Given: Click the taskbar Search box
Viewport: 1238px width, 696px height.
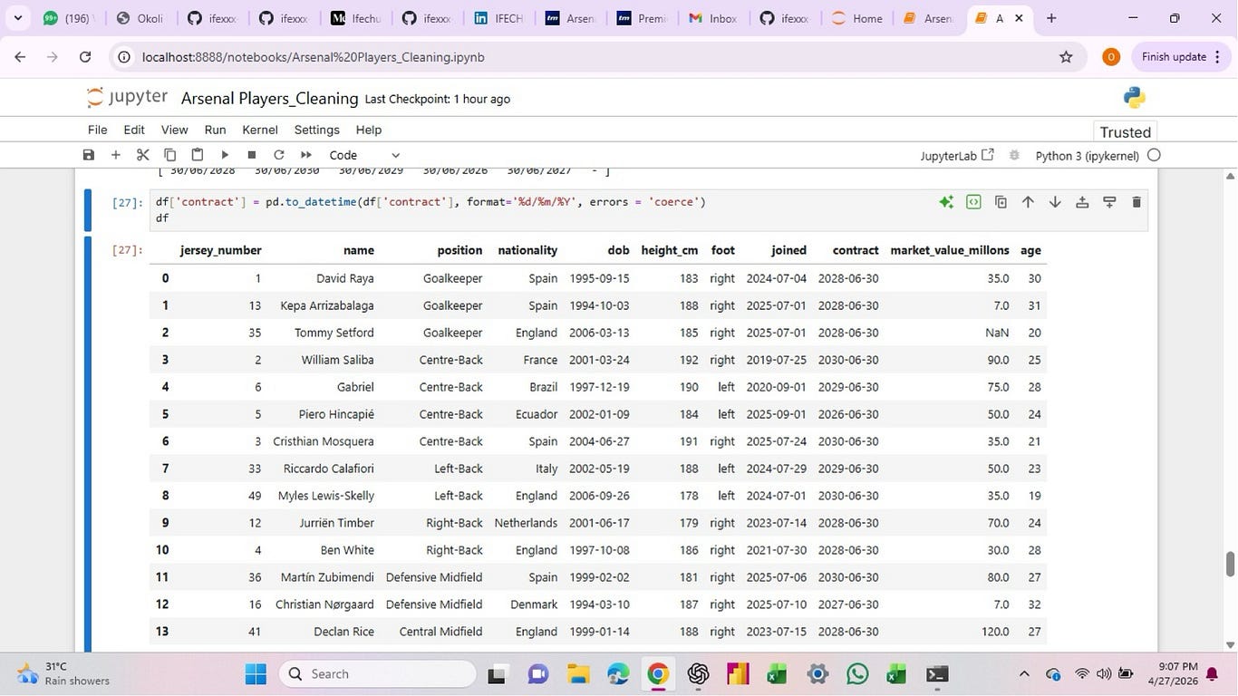Looking at the screenshot, I should point(378,674).
